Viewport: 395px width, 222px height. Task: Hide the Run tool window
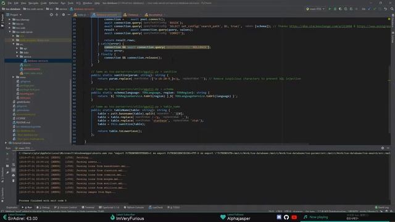[388, 148]
